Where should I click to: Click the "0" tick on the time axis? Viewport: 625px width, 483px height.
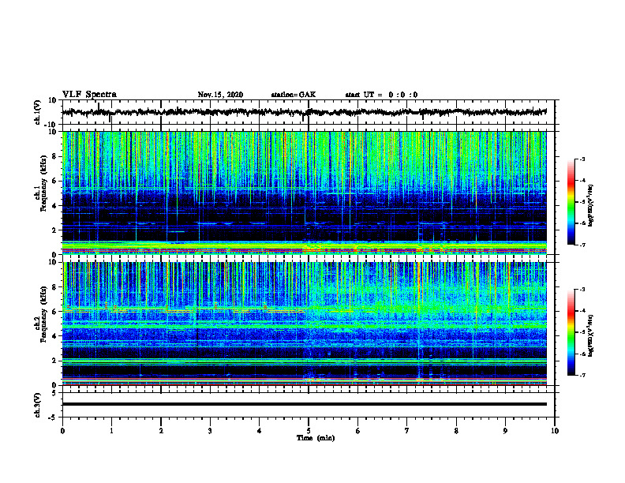pos(62,431)
